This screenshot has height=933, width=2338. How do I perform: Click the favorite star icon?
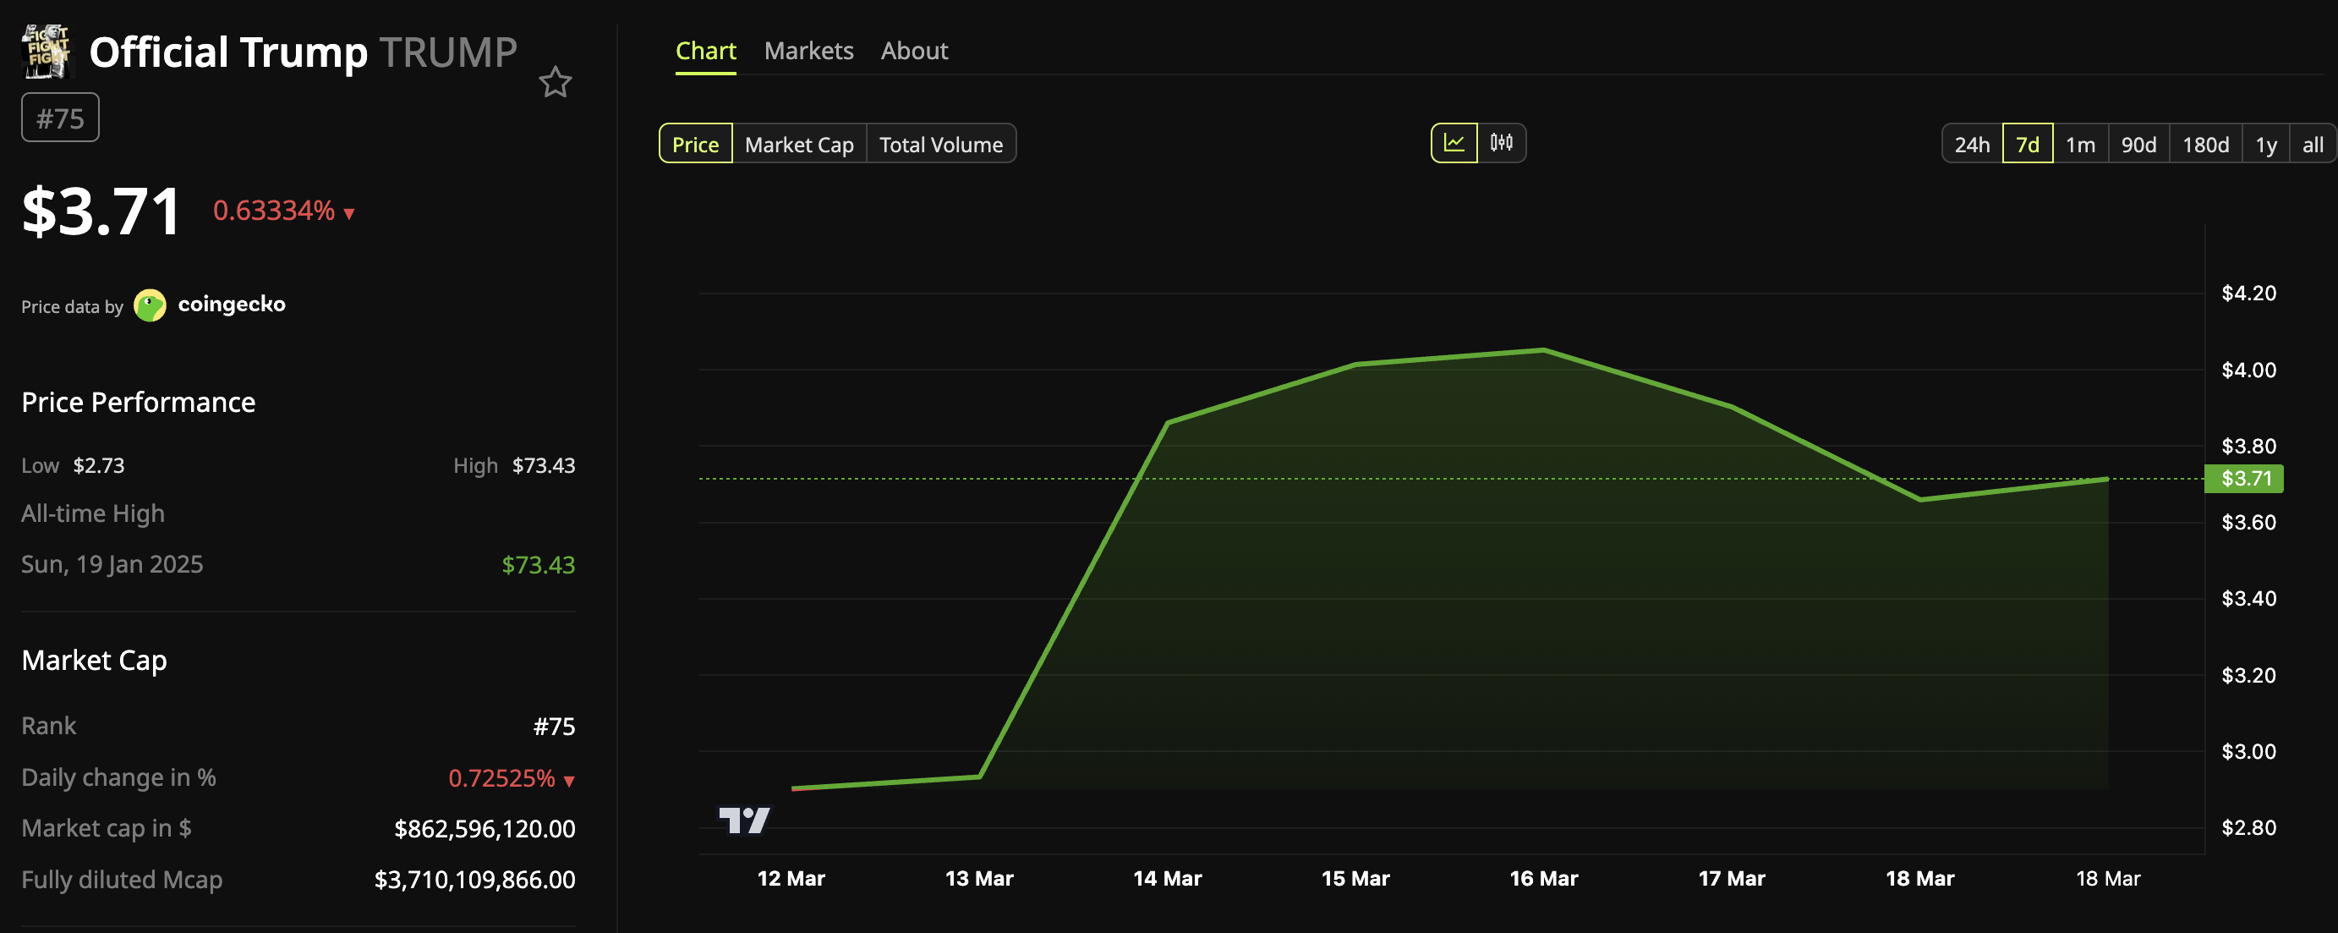coord(555,83)
